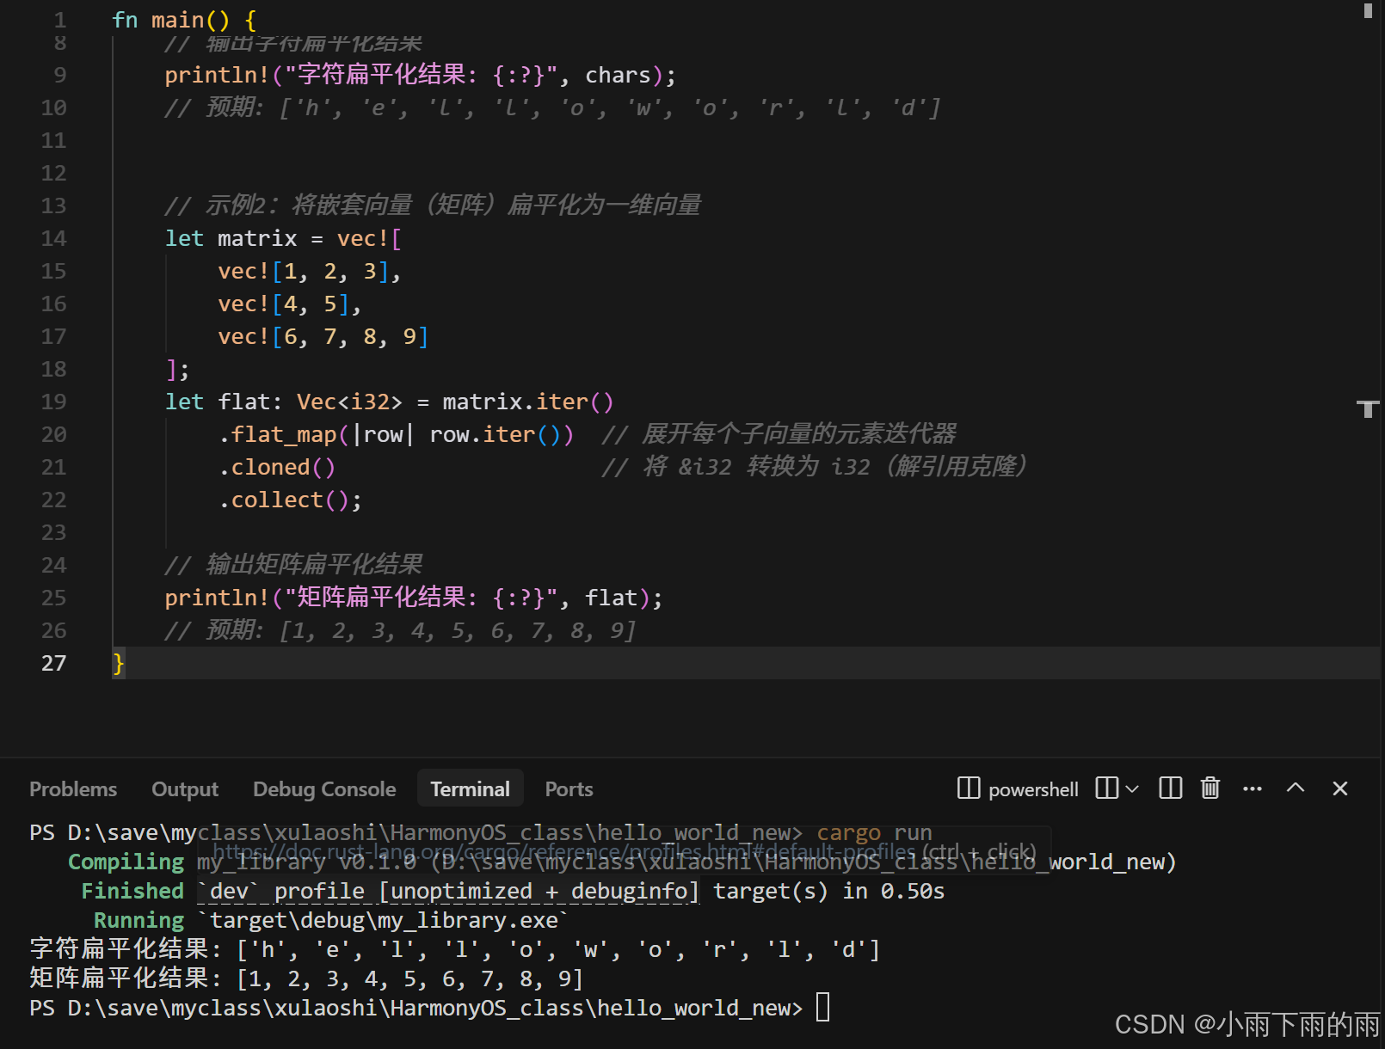
Task: Click the new terminal split-layout icon
Action: coord(1107,788)
